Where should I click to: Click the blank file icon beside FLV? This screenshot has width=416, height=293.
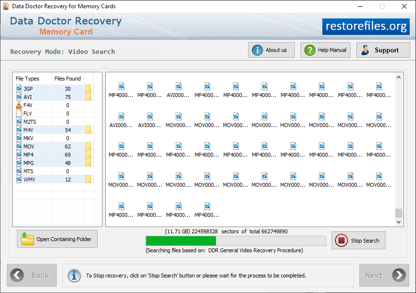pyautogui.click(x=19, y=113)
